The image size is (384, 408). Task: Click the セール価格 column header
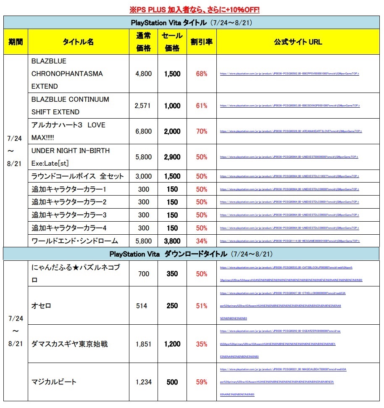click(172, 42)
